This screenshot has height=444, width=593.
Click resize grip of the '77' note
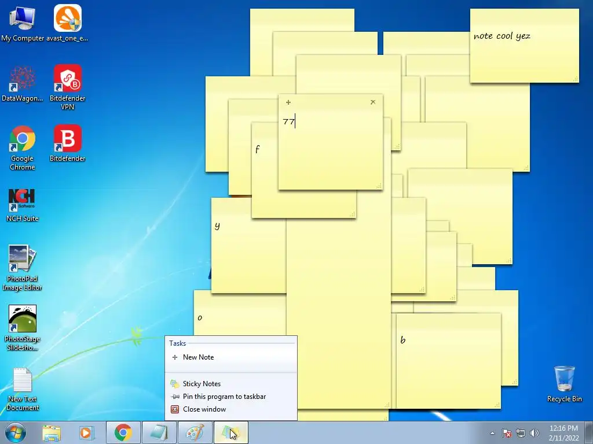pyautogui.click(x=379, y=186)
